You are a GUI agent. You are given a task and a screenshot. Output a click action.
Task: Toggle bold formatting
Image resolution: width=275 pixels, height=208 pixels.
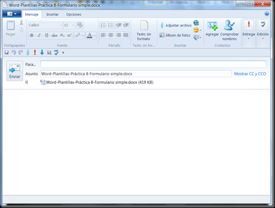[x=32, y=35]
